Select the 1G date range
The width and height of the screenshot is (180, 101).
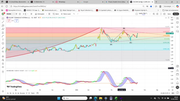(8, 93)
